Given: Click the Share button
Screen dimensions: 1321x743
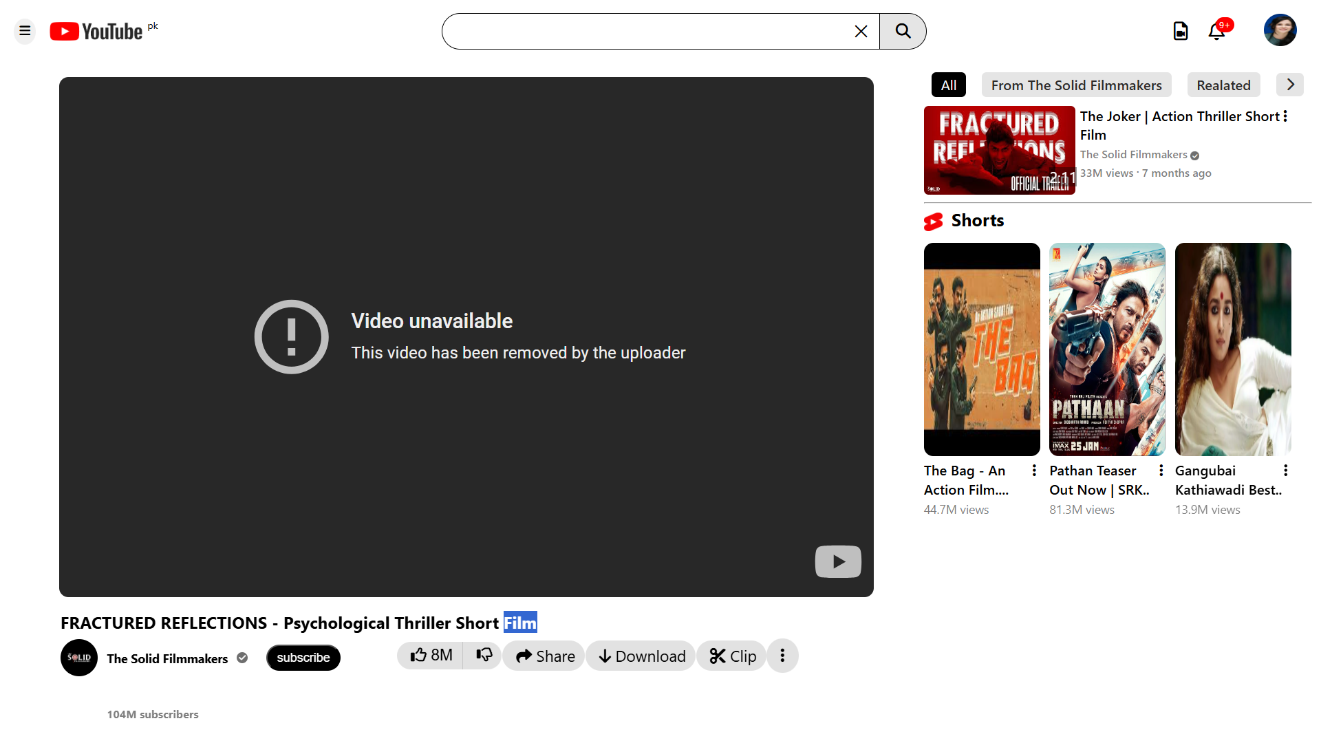Looking at the screenshot, I should (544, 656).
